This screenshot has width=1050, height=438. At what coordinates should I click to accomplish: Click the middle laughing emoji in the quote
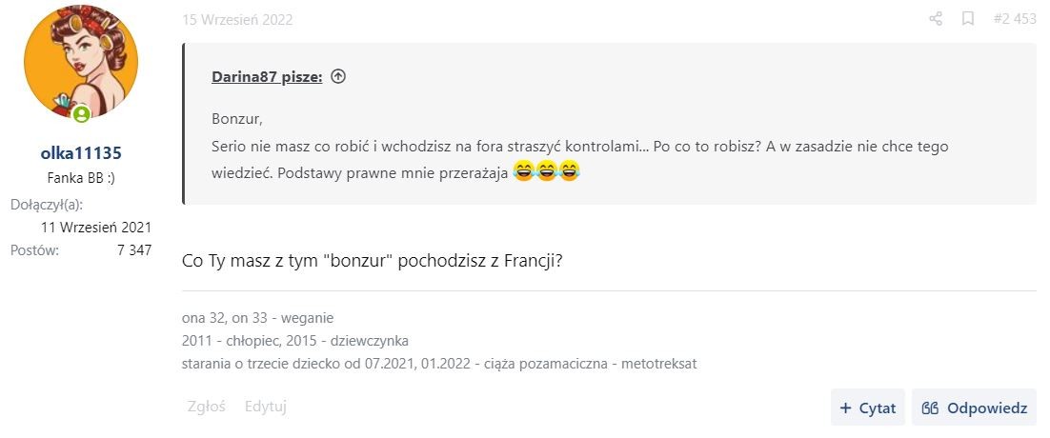546,172
